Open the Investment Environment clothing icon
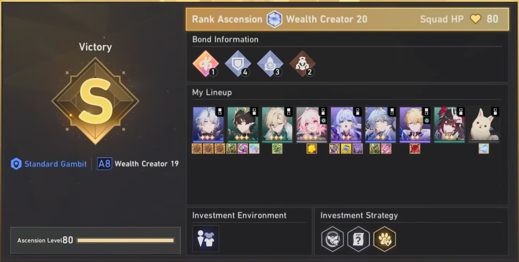The height and width of the screenshot is (262, 519). (206, 238)
